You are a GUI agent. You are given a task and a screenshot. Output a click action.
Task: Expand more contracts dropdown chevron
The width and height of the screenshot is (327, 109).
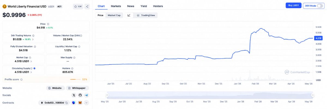86,103
